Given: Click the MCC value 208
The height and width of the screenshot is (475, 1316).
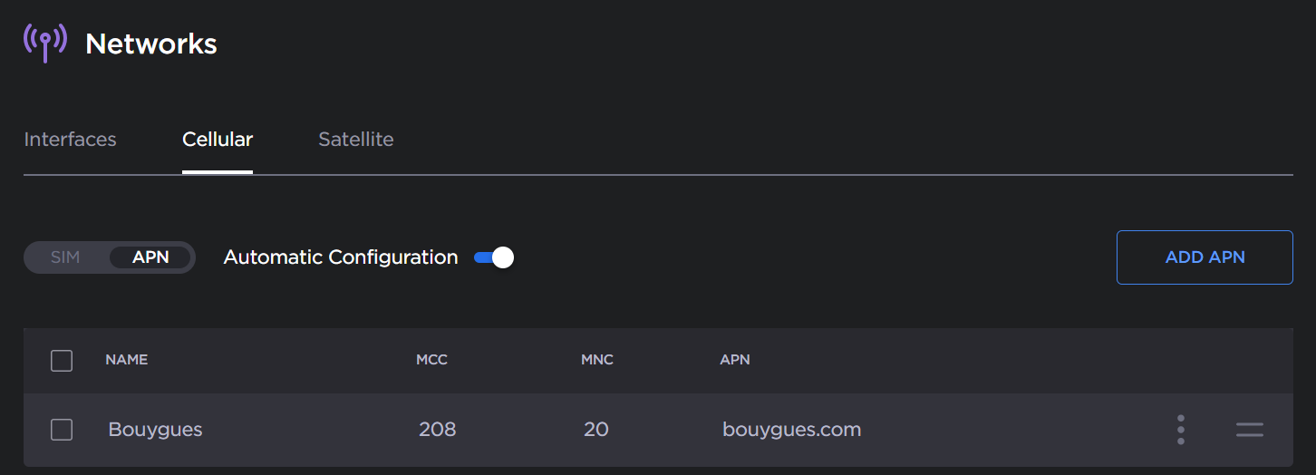Looking at the screenshot, I should coord(437,430).
